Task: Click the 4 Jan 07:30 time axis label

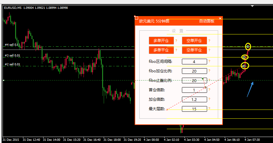Action: (252, 140)
